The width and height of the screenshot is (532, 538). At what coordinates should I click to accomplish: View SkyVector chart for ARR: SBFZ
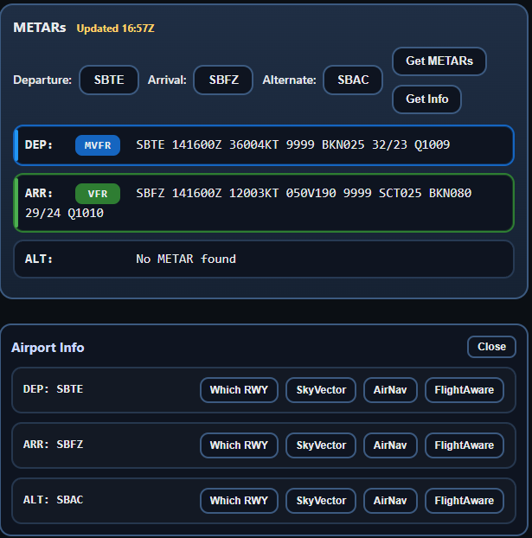click(321, 445)
